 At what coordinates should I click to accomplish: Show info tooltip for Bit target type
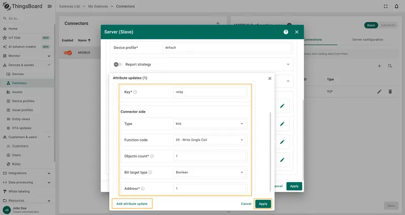click(x=150, y=172)
